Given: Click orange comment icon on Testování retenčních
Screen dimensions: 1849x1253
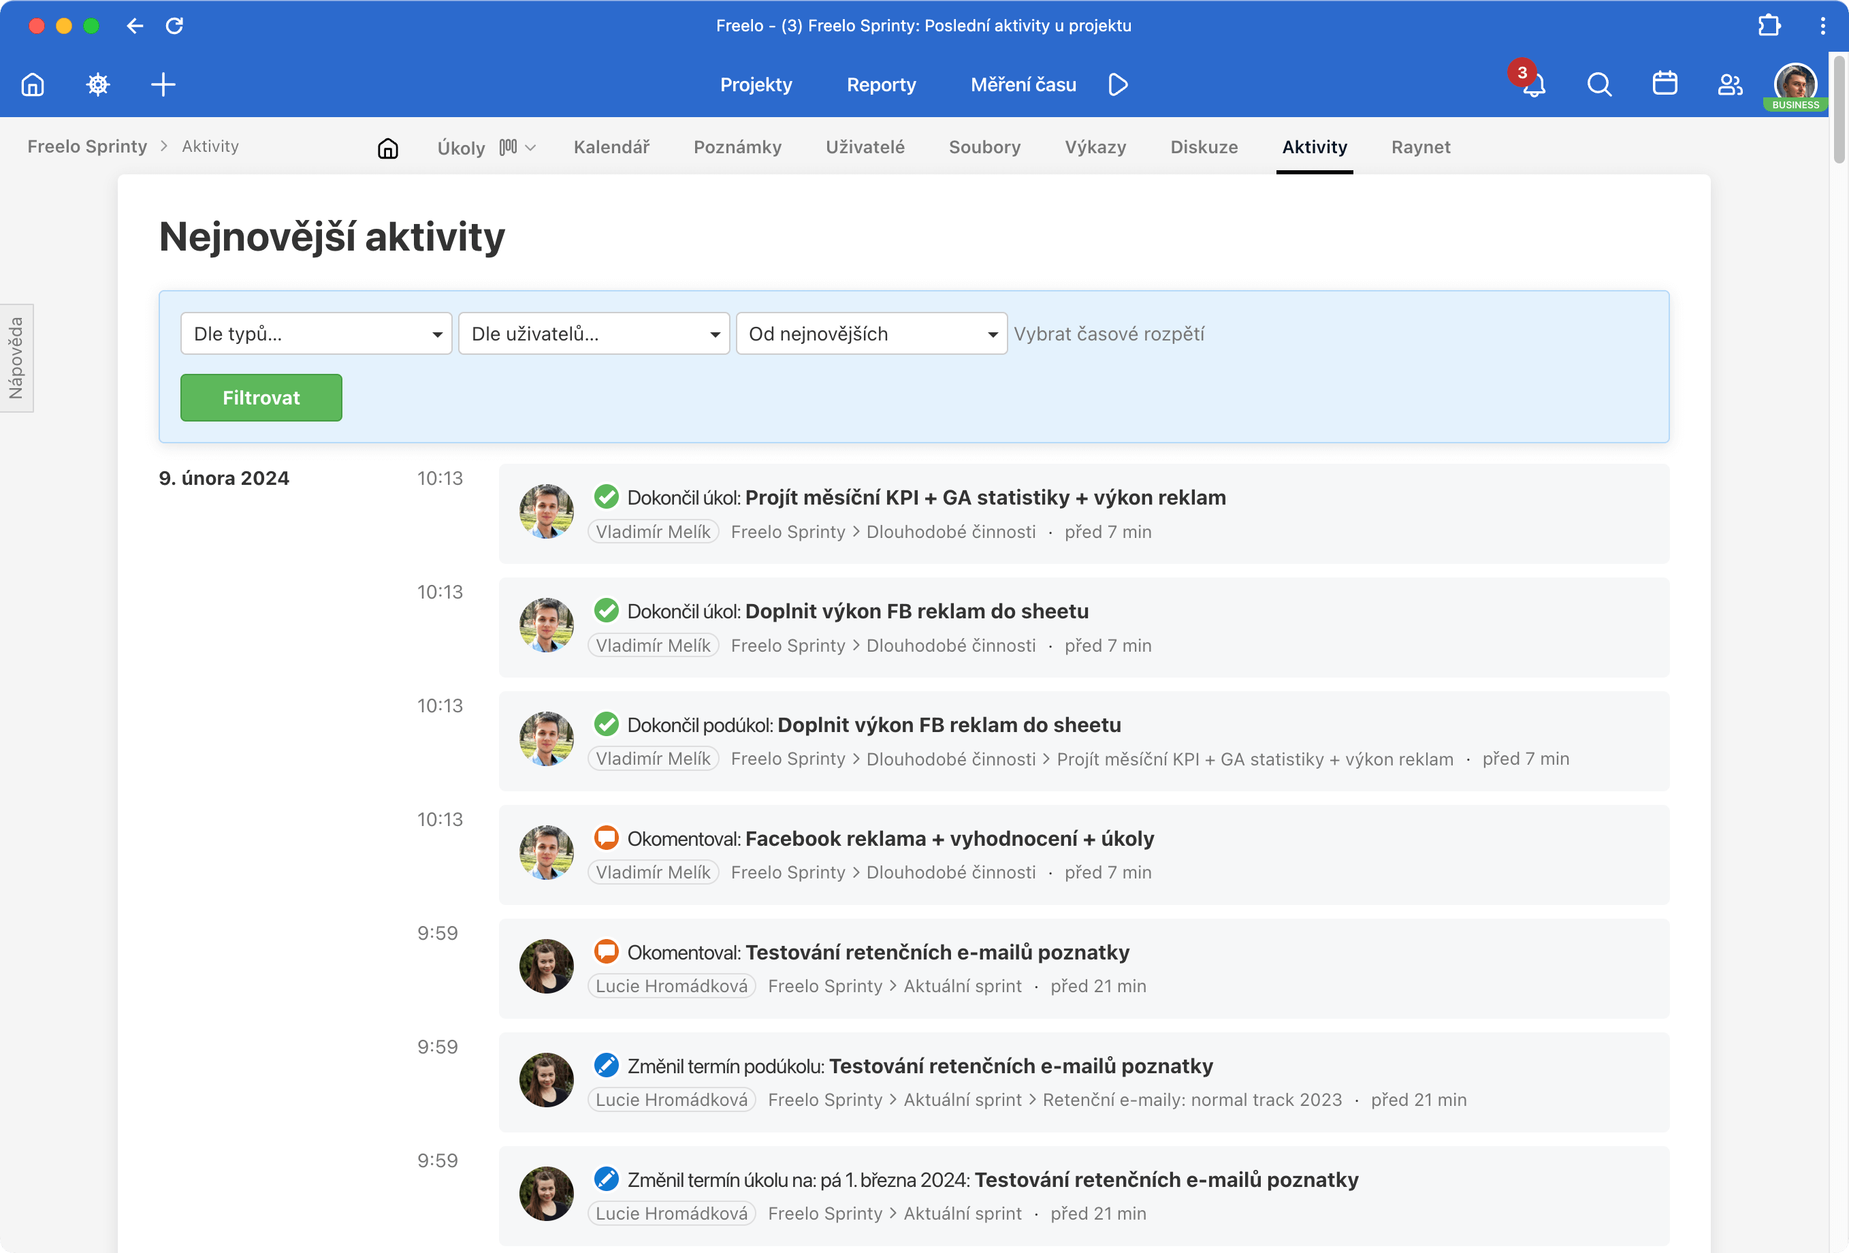Looking at the screenshot, I should [x=607, y=951].
